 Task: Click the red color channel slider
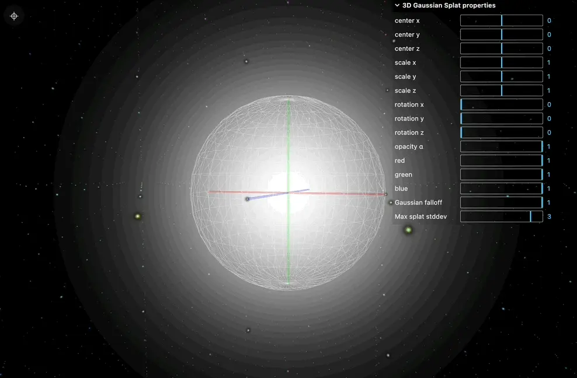point(501,160)
